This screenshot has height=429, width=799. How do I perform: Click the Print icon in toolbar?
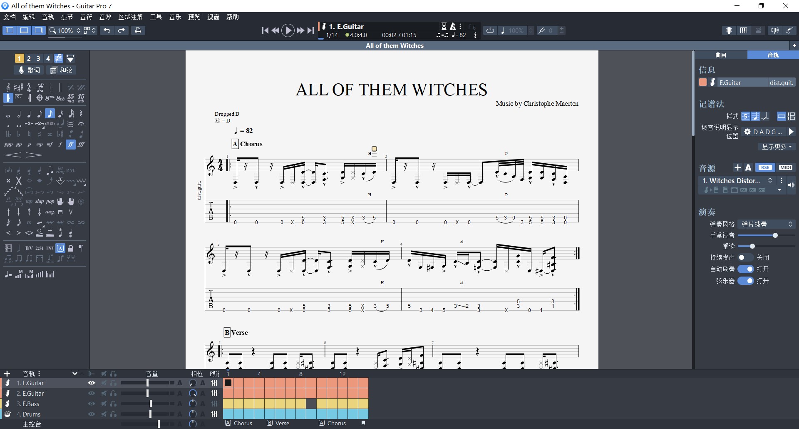coord(138,30)
